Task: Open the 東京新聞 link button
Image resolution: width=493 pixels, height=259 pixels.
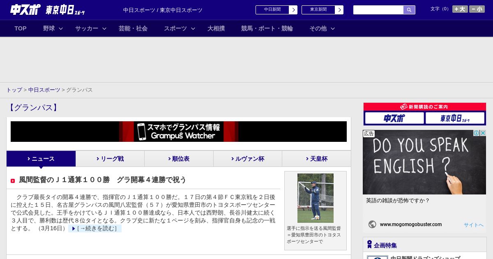Action: point(318,10)
